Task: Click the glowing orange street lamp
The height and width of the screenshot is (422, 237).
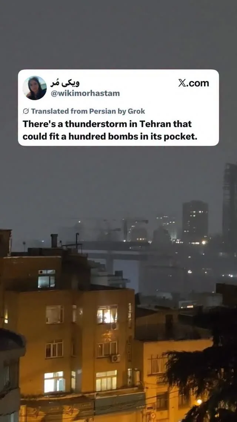Action: [x=199, y=402]
